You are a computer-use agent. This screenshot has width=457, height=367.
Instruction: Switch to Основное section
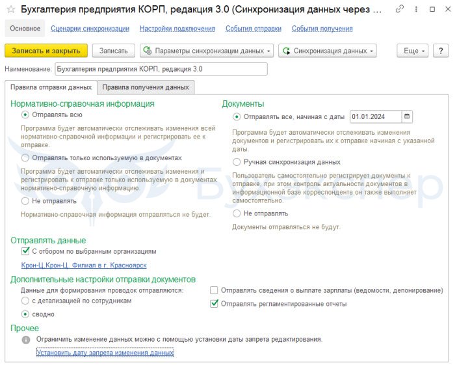click(25, 28)
